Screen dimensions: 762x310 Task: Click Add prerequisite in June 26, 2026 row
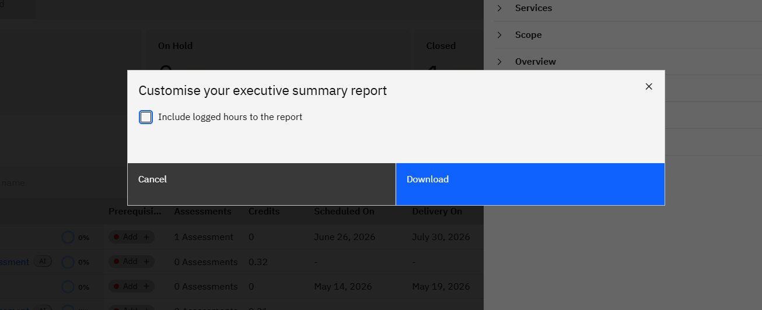pos(131,237)
